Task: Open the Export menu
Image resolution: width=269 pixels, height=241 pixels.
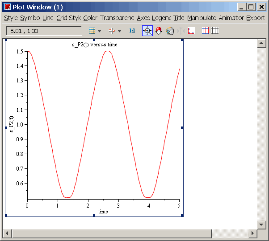Action: click(x=255, y=18)
